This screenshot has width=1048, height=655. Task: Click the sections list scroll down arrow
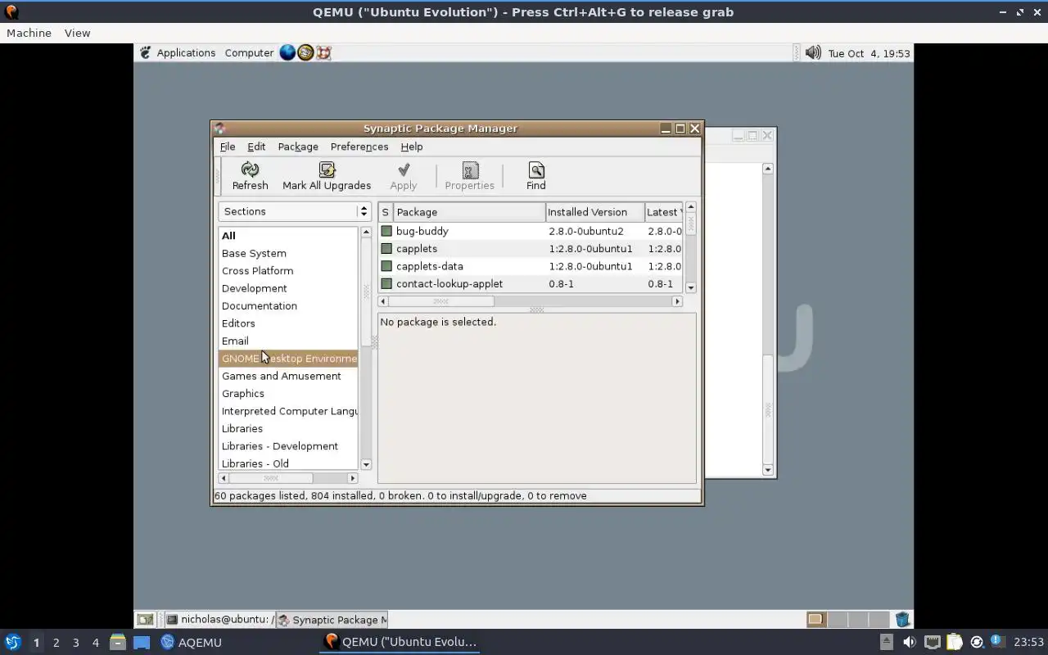click(x=366, y=464)
